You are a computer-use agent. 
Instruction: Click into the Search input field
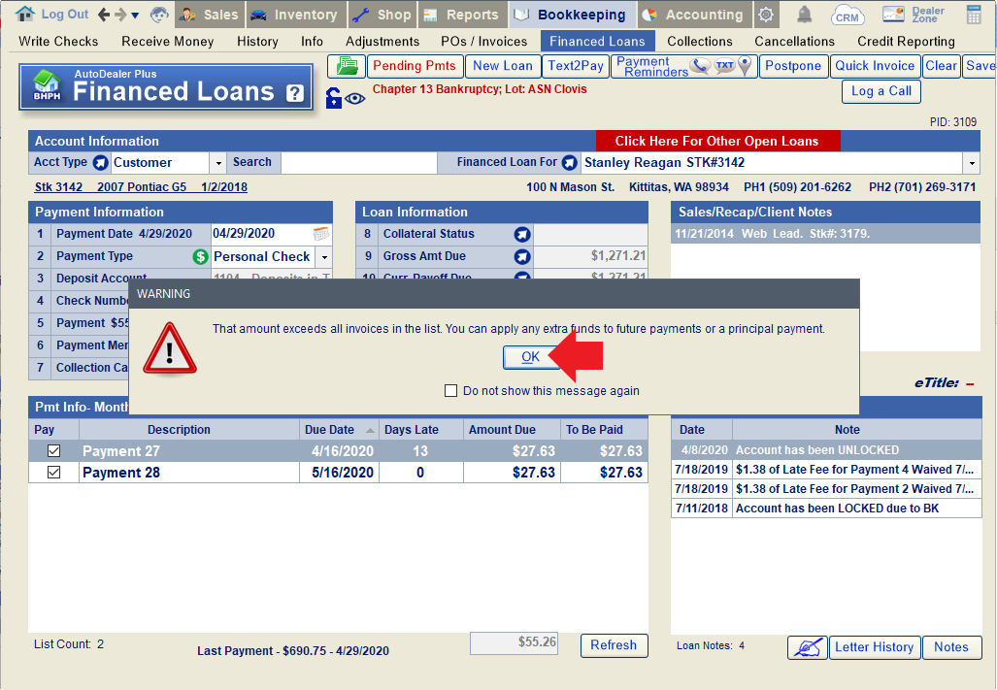pyautogui.click(x=358, y=163)
